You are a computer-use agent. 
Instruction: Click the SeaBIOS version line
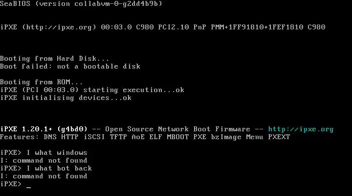pyautogui.click(x=81, y=4)
